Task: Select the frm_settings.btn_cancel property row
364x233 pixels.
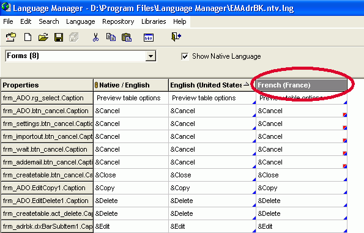Action: (47, 124)
